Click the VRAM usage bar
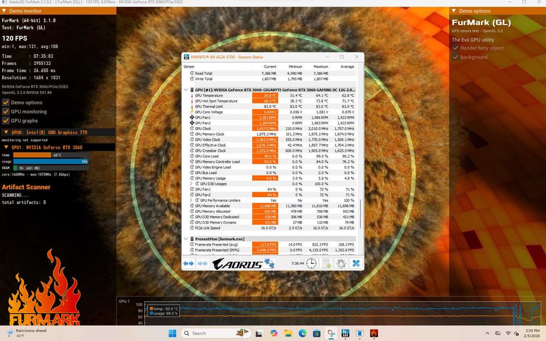The image size is (546, 341). pyautogui.click(x=51, y=168)
